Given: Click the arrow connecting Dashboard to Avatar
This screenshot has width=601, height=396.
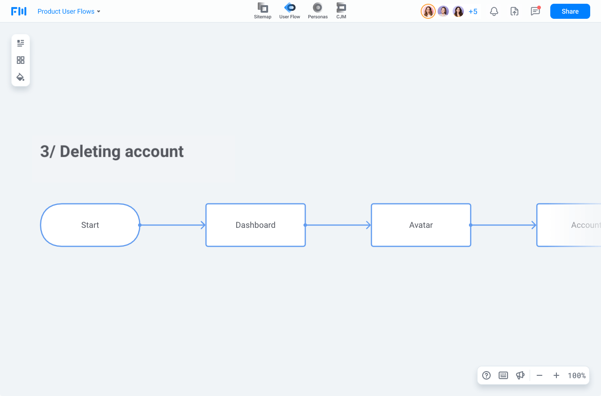Looking at the screenshot, I should click(338, 225).
